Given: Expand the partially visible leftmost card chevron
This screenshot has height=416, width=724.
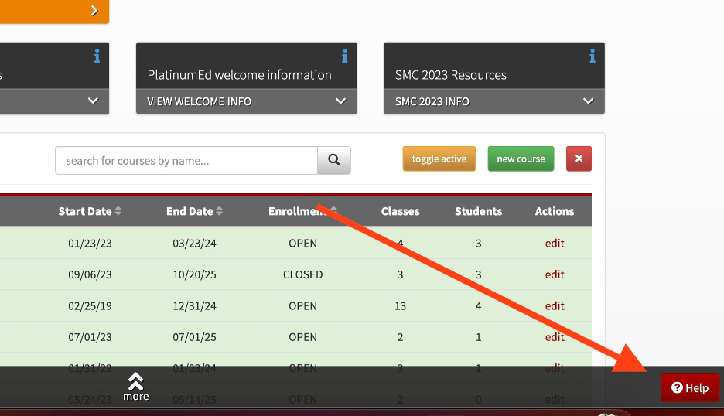Looking at the screenshot, I should [x=93, y=101].
